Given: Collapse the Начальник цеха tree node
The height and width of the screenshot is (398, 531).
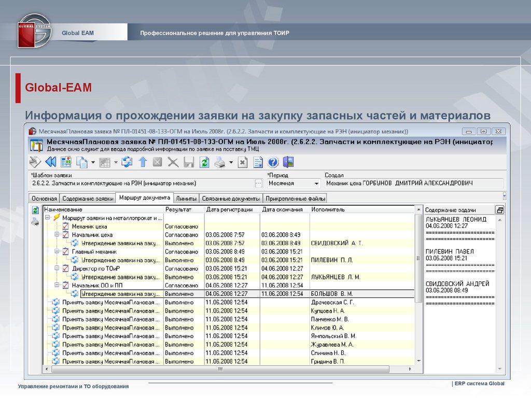Looking at the screenshot, I should [57, 235].
